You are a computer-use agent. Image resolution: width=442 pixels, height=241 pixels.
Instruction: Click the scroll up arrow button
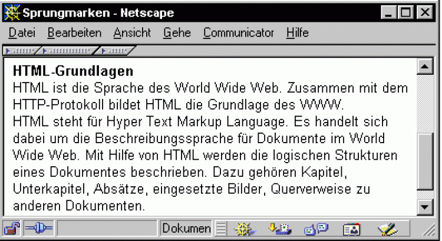424,67
